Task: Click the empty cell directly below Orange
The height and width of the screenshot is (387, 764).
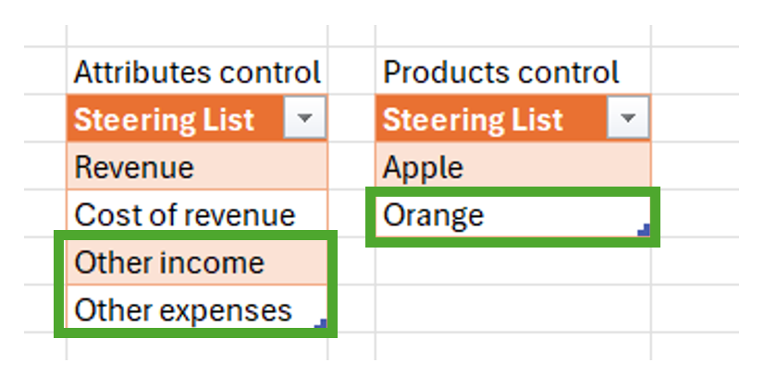Action: [512, 263]
